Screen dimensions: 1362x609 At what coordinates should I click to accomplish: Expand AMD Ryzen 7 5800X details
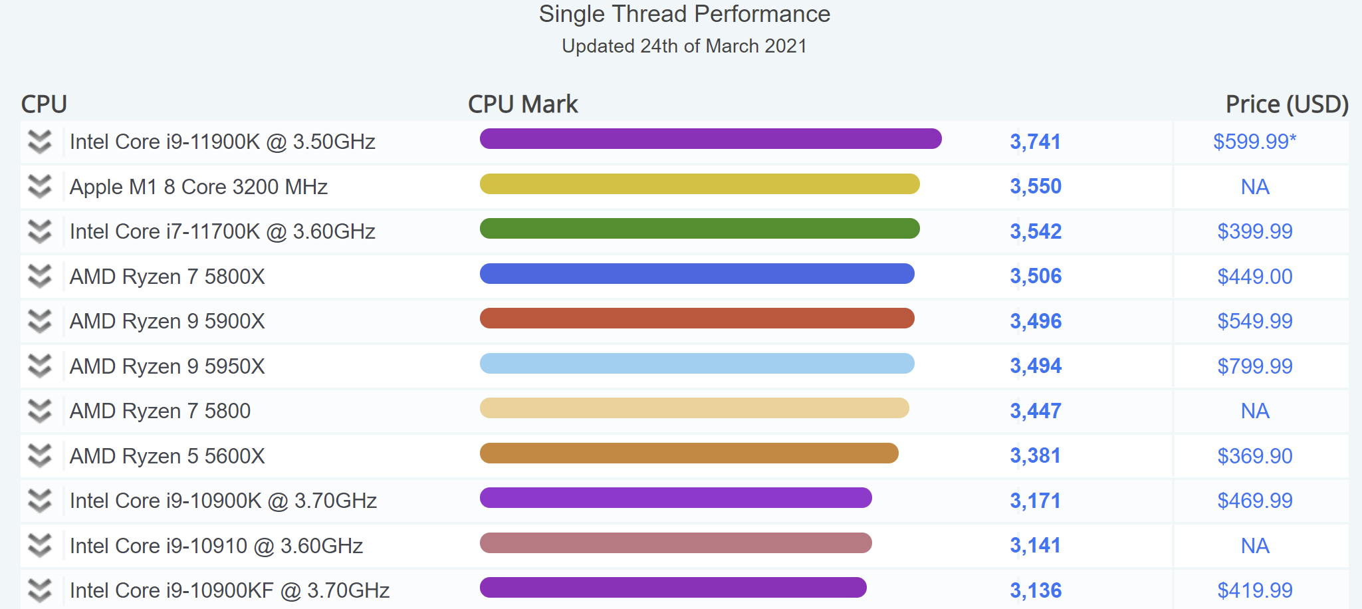pyautogui.click(x=40, y=277)
